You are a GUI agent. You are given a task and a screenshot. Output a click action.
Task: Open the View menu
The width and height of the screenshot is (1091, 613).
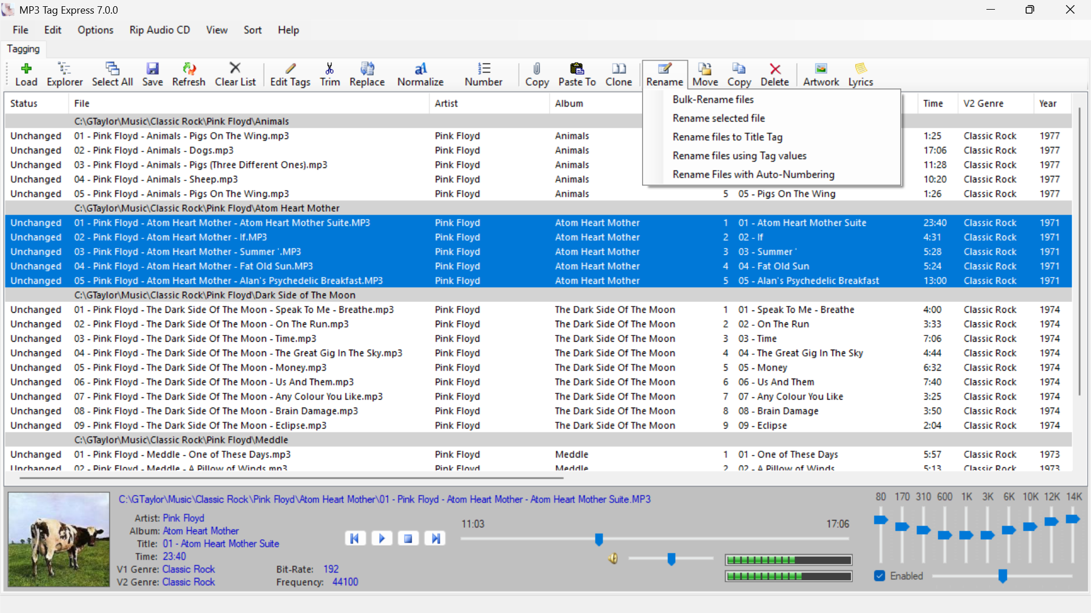coord(216,30)
